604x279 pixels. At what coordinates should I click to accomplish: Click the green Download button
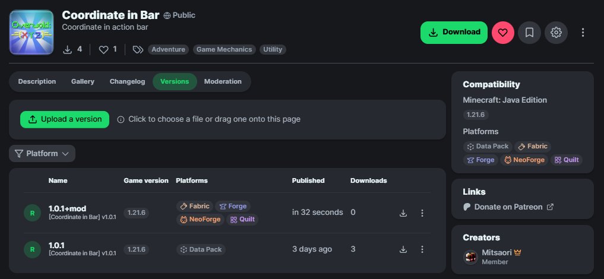[454, 32]
